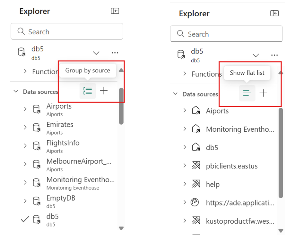Expand the MelbourneAirport_ database node
This screenshot has width=304, height=249.
click(x=25, y=164)
